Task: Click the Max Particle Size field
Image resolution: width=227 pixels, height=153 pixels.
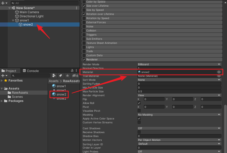Action: [179, 91]
